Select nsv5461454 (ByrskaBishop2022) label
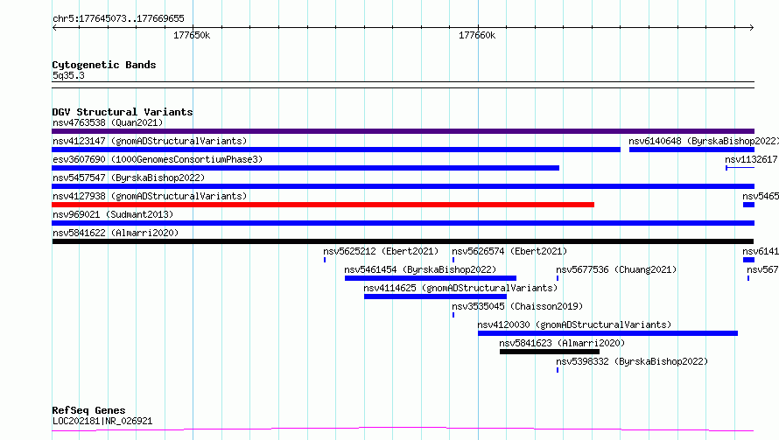 [420, 269]
